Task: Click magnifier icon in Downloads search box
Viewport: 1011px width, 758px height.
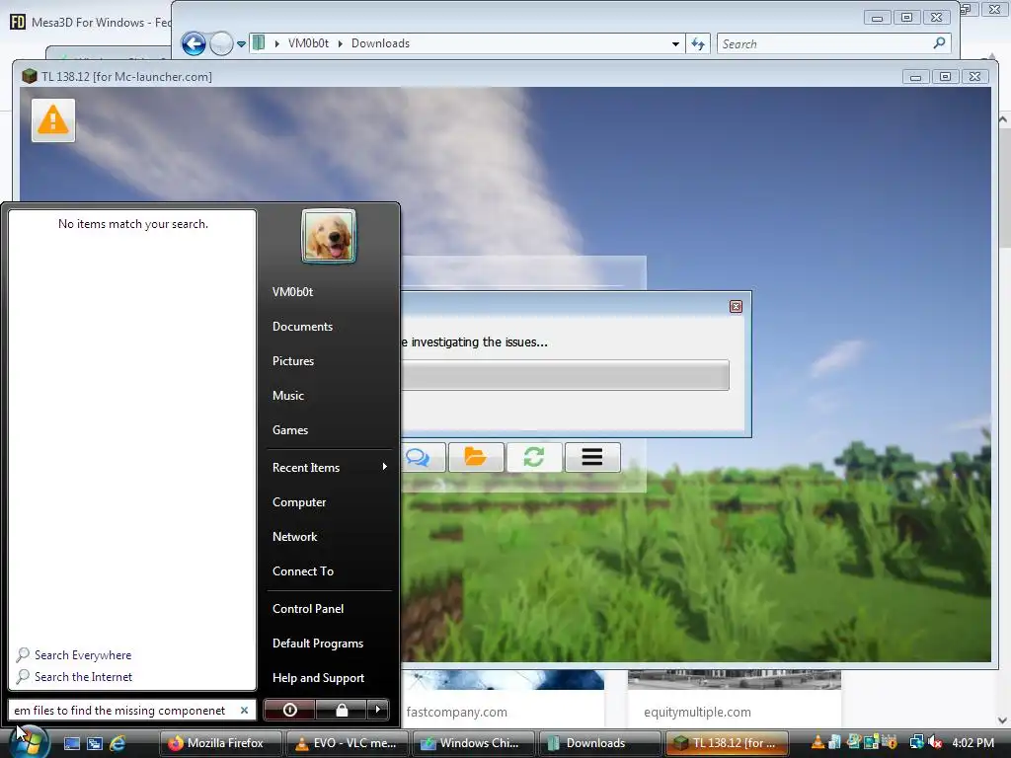Action: click(x=940, y=43)
